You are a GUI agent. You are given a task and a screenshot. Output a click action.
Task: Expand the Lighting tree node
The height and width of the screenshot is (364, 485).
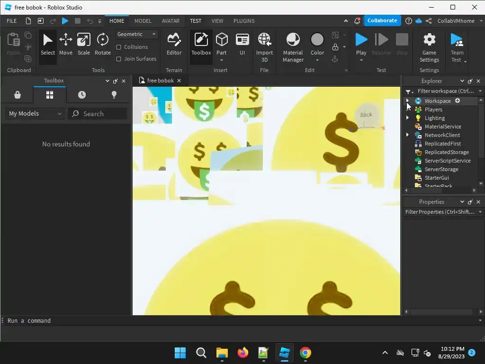tap(408, 118)
